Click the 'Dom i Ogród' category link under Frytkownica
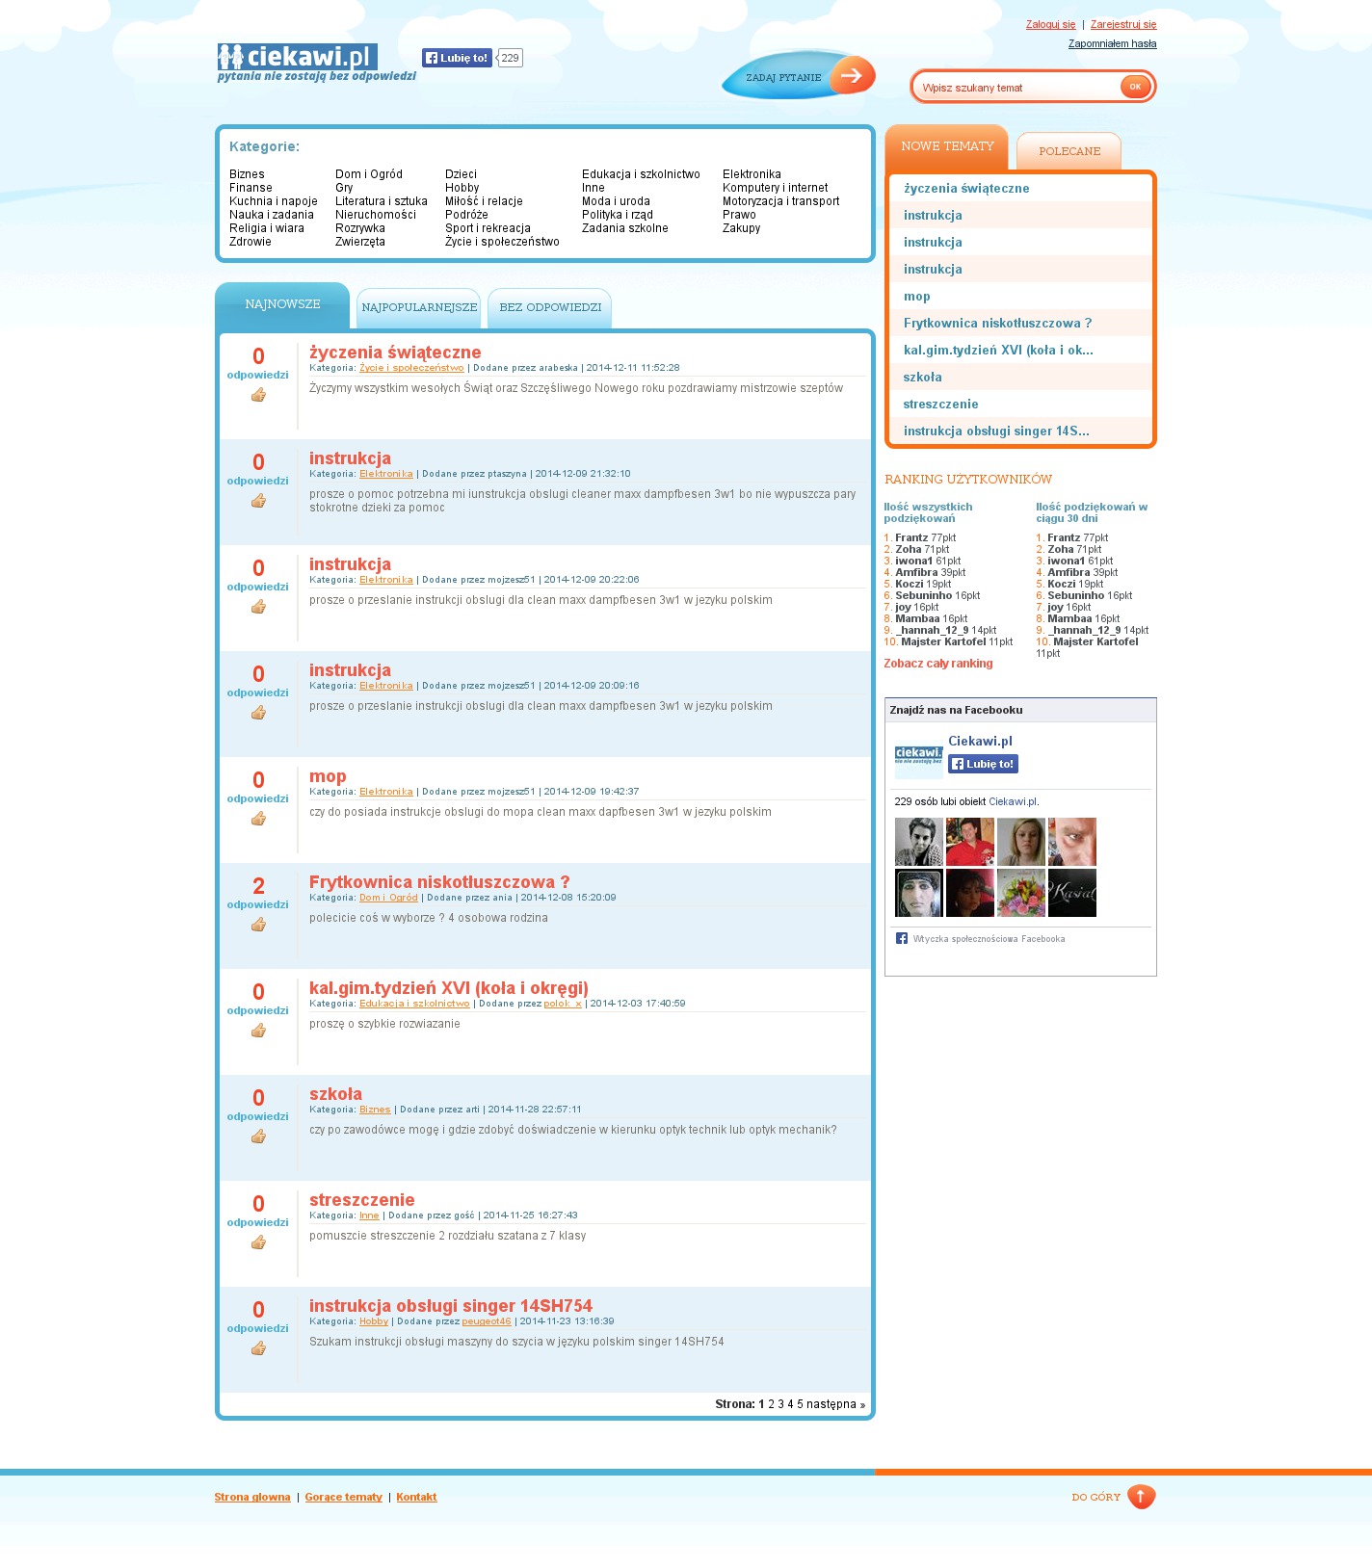This screenshot has height=1568, width=1372. click(388, 898)
